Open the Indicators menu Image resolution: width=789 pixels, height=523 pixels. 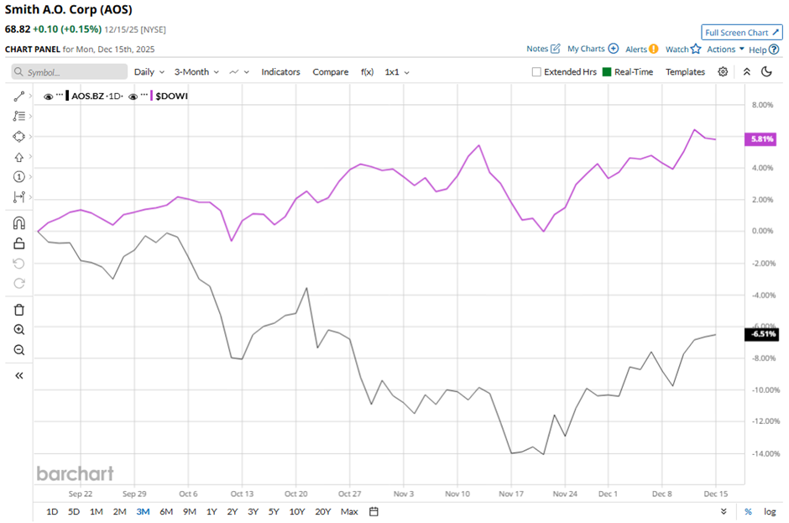pos(280,72)
